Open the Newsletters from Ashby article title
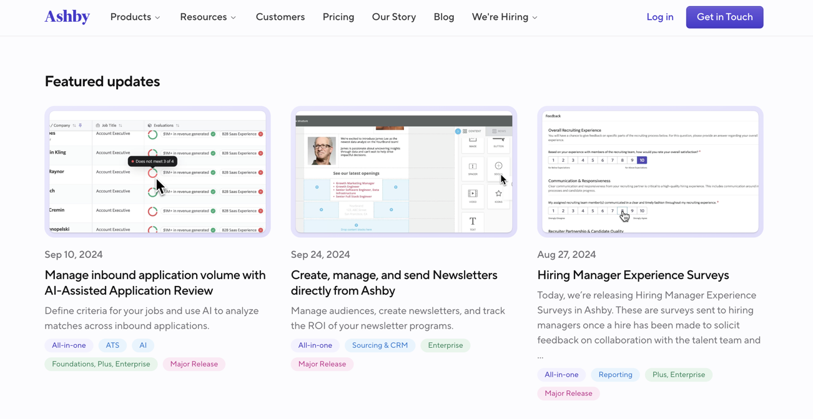Screen dimensions: 813x419 [x=394, y=283]
